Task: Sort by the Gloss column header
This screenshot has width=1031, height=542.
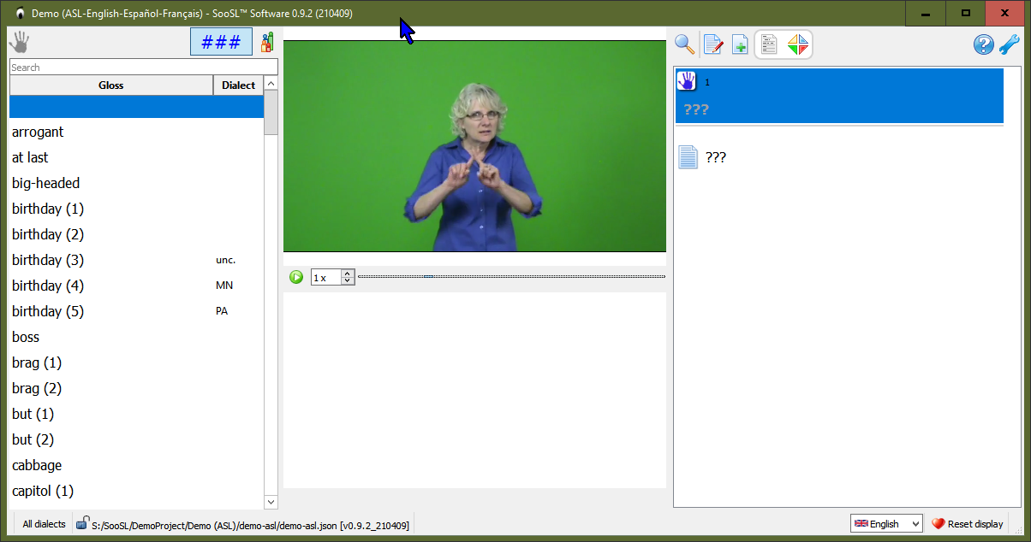Action: pos(111,85)
